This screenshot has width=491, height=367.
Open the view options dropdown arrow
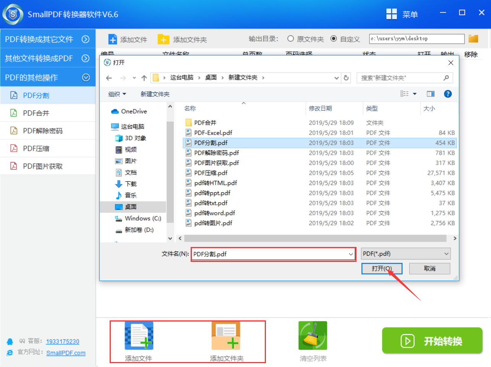click(x=415, y=94)
